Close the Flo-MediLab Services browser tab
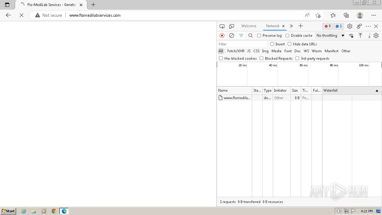382x215 pixels. point(81,5)
